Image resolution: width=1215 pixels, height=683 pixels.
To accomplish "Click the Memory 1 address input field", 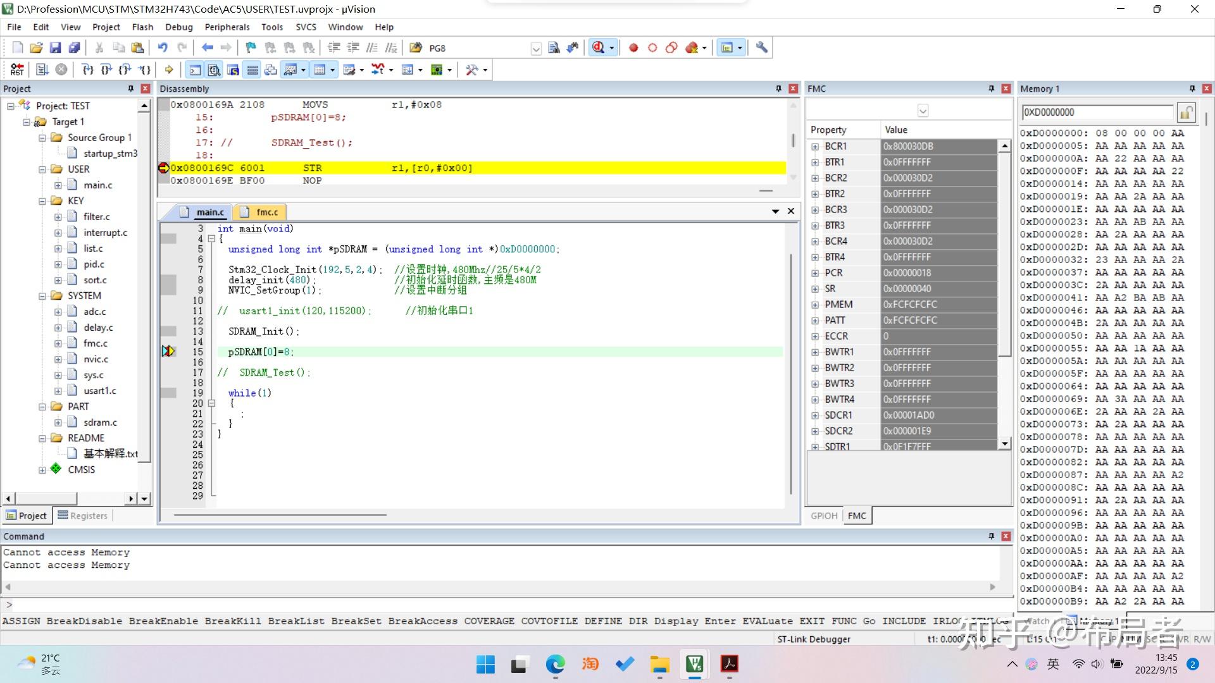I will 1097,113.
